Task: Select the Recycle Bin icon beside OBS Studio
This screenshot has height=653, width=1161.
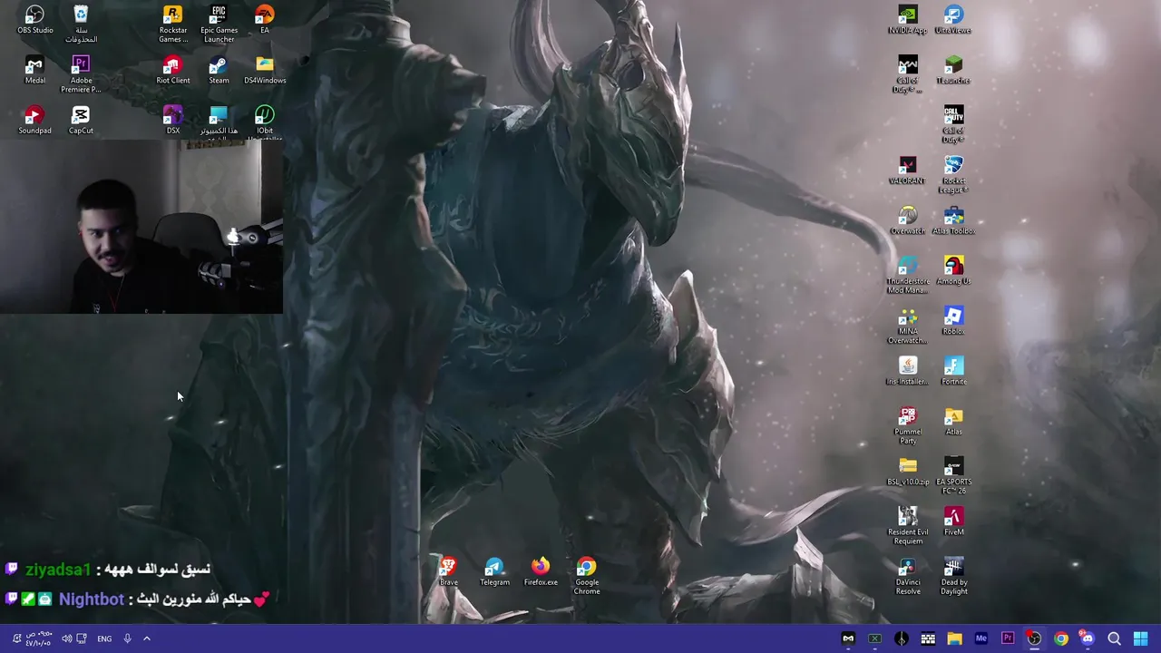Action: [x=81, y=24]
